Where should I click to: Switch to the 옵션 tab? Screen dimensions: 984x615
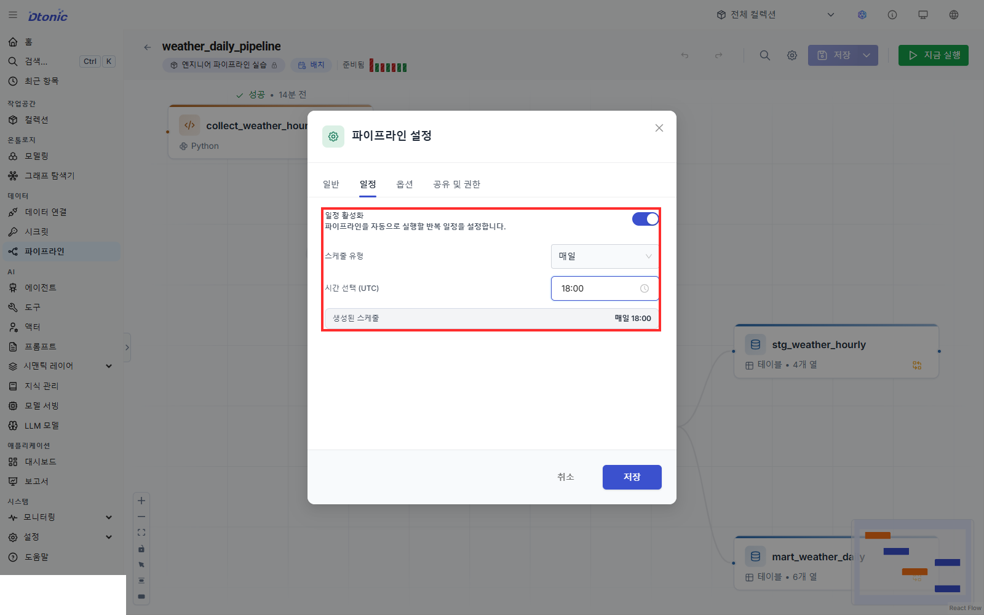tap(405, 184)
